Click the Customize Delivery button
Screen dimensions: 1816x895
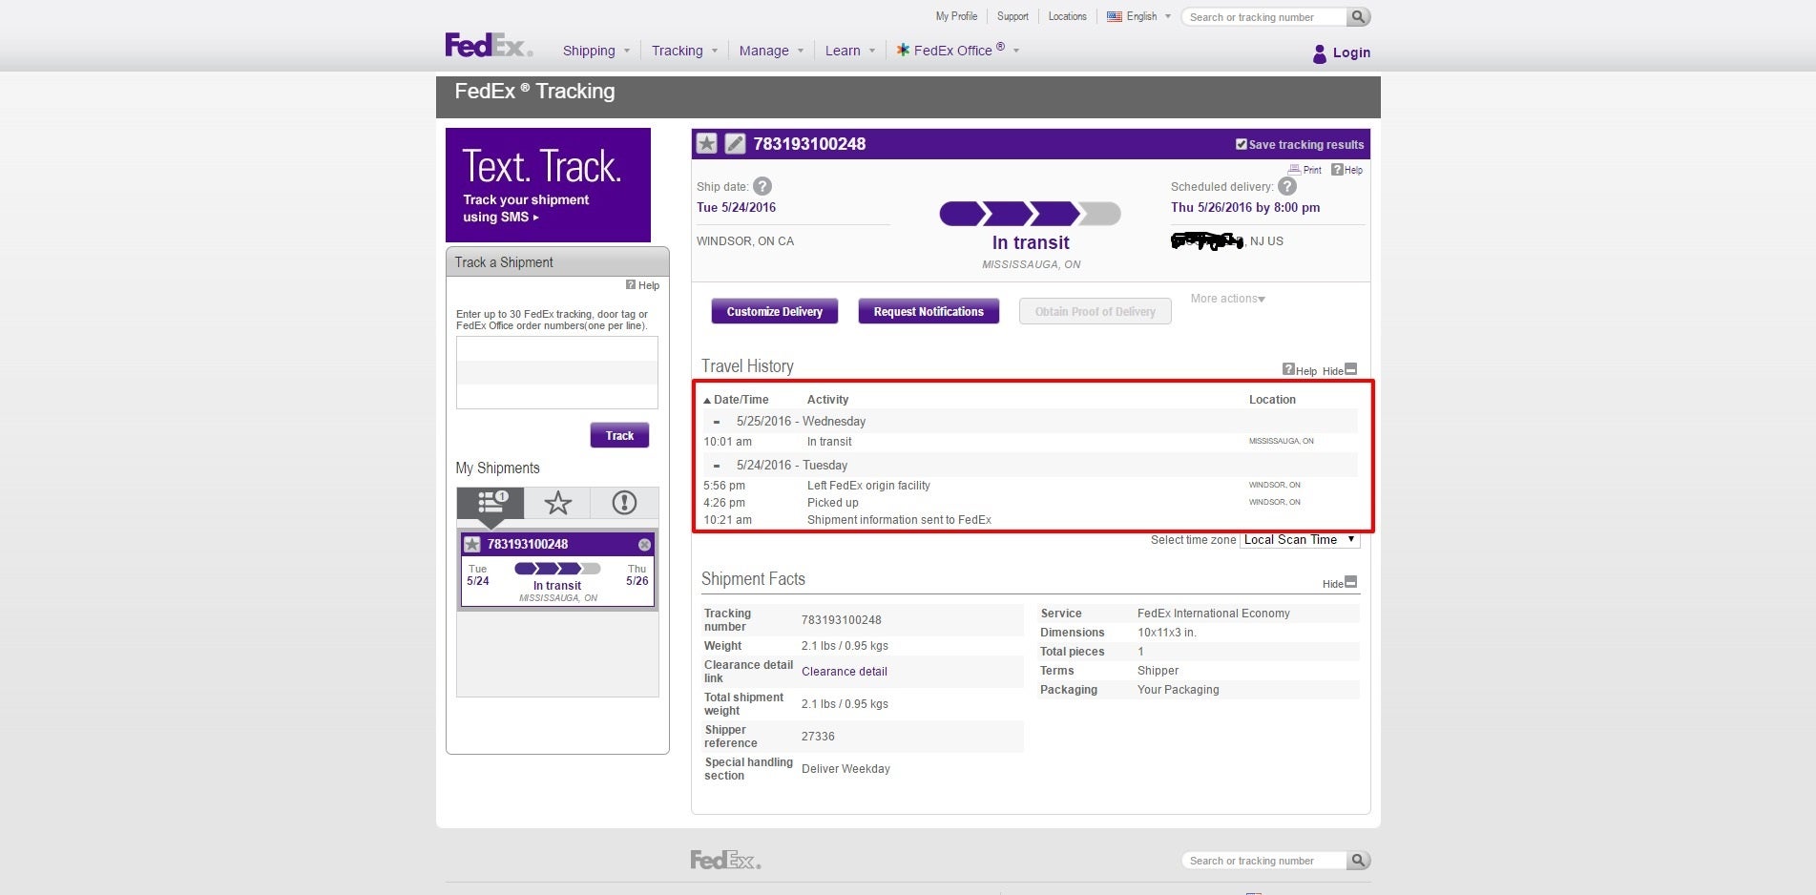pyautogui.click(x=774, y=312)
